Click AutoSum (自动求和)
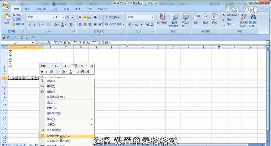This screenshot has width=271, height=146. pos(230,15)
